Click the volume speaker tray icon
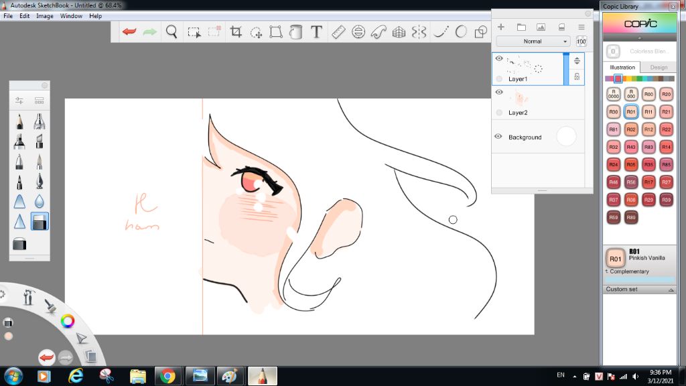This screenshot has height=386, width=686. click(636, 376)
